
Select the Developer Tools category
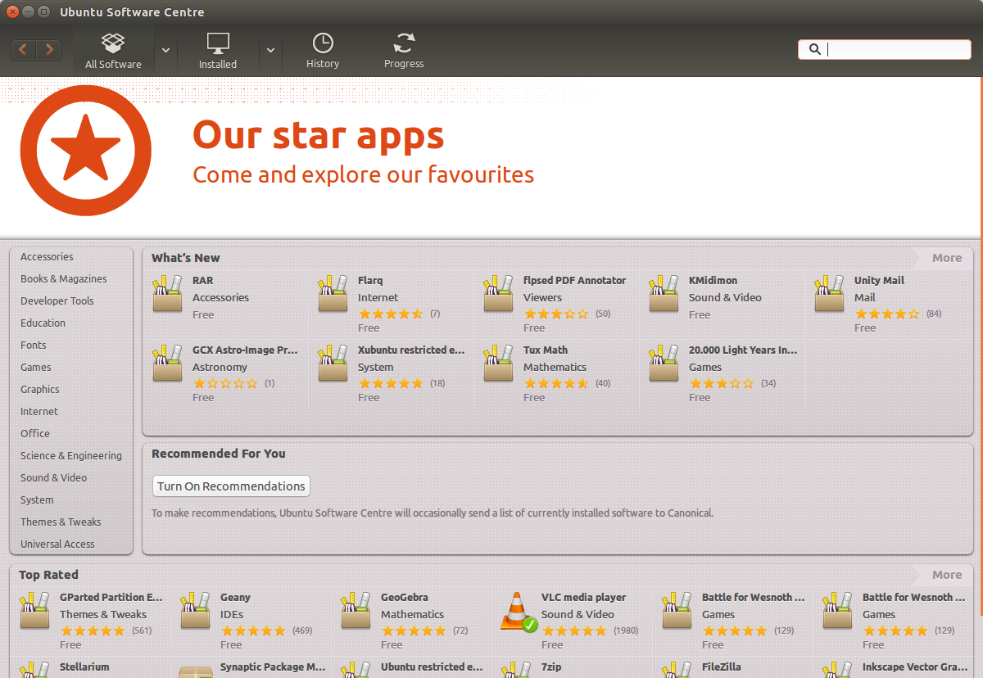tap(57, 301)
